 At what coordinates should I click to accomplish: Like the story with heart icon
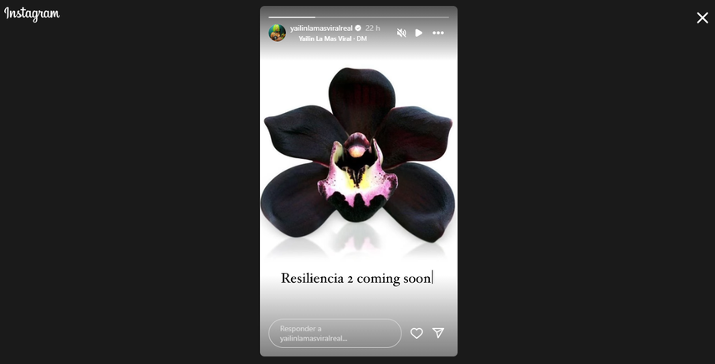pyautogui.click(x=416, y=333)
